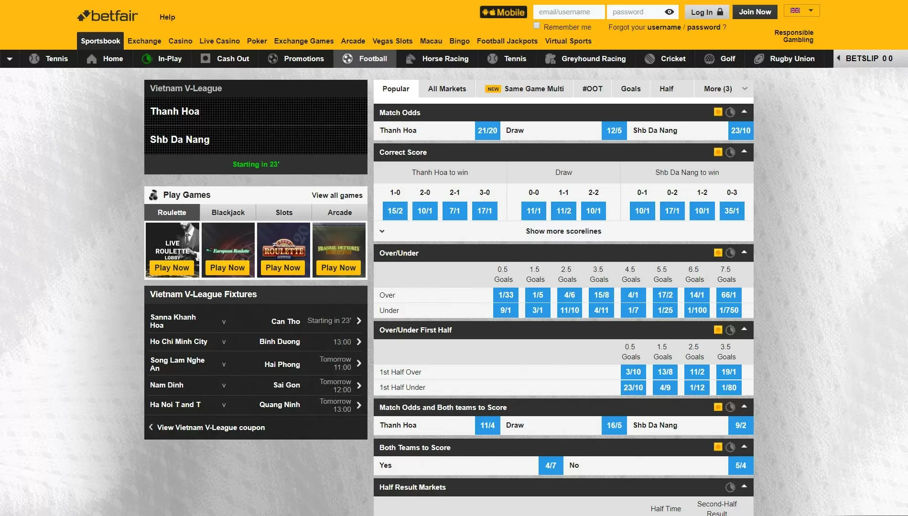Click yellow cash-out icon on Match Odds header
Viewport: 908px width, 516px height.
[718, 112]
